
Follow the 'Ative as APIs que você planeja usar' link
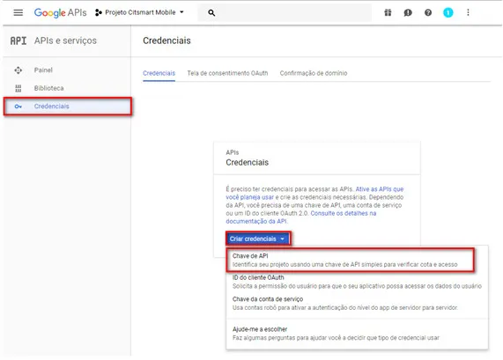314,193
